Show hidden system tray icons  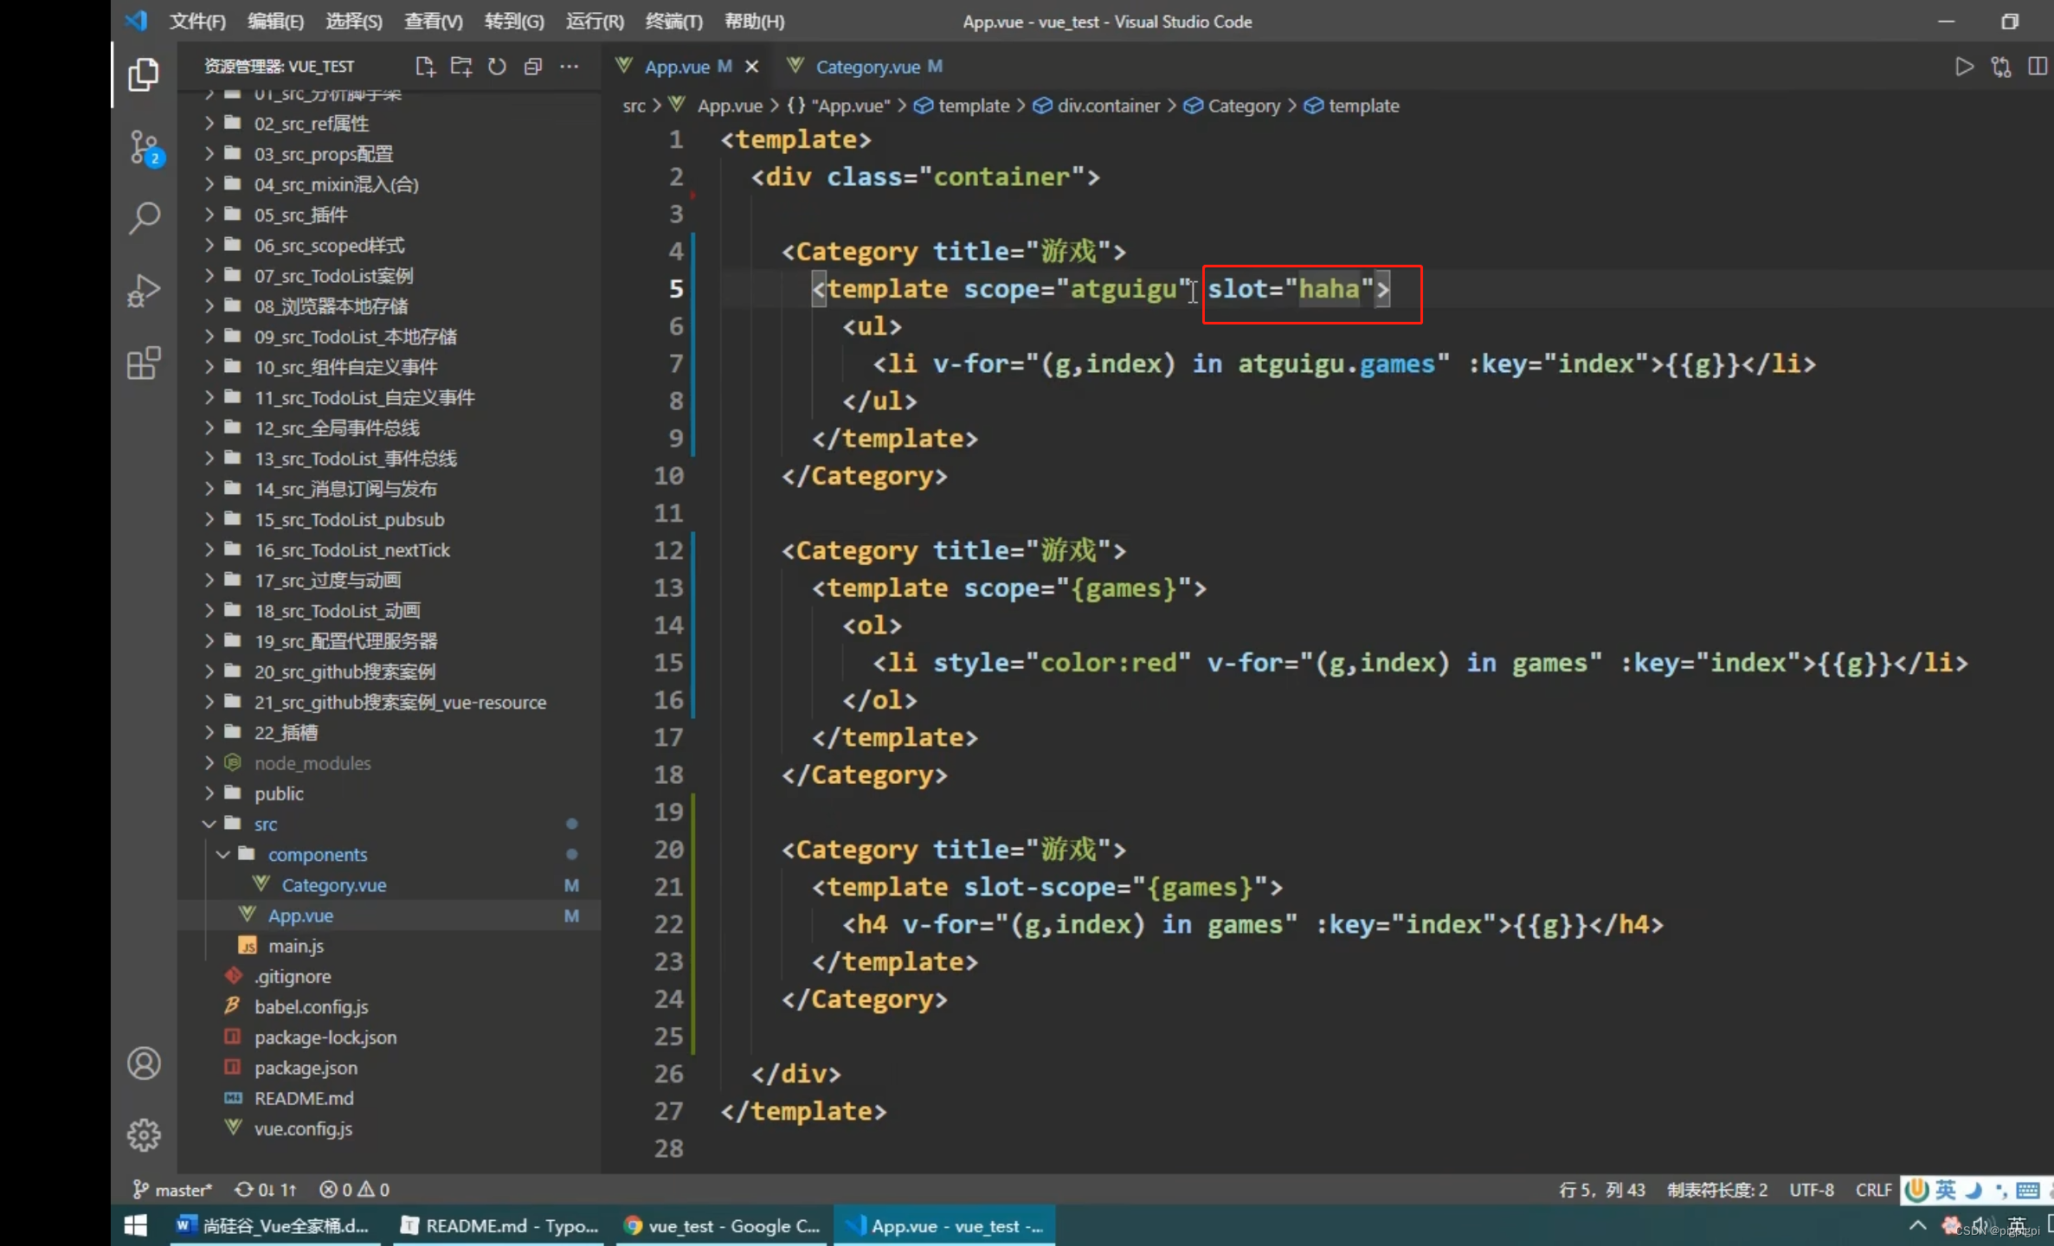[x=1917, y=1225]
